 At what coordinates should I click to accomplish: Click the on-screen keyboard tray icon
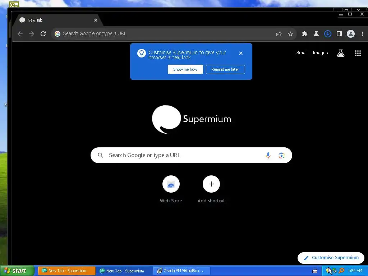[x=315, y=271]
